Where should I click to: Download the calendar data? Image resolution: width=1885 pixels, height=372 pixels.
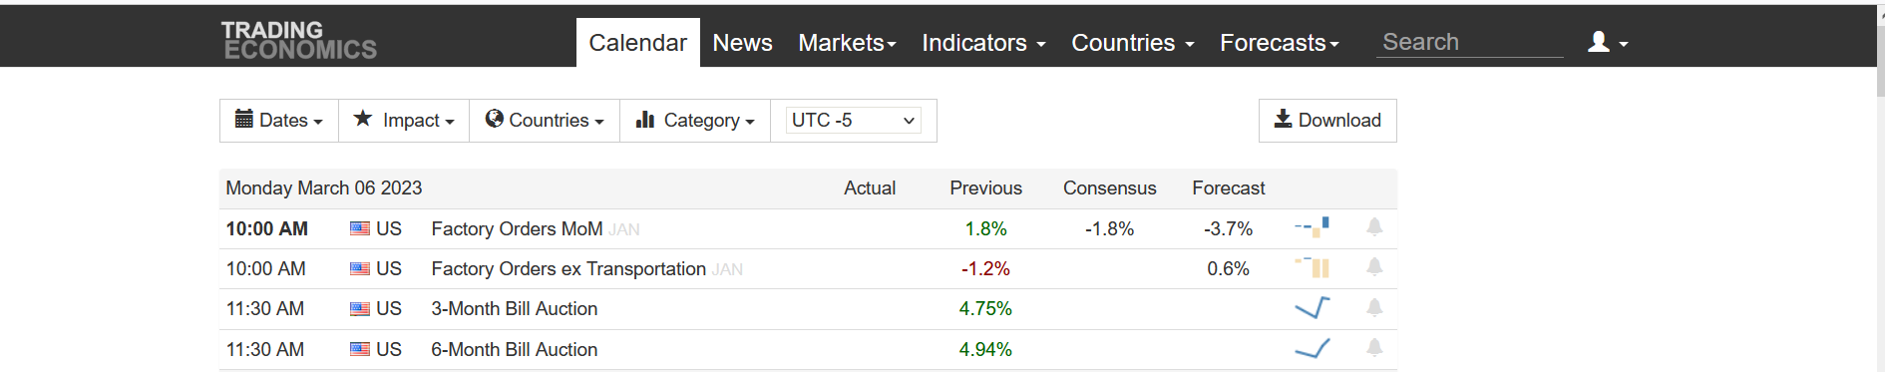tap(1327, 121)
